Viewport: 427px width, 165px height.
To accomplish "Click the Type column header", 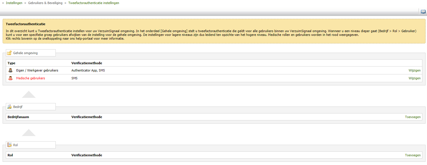I will pos(11,63).
